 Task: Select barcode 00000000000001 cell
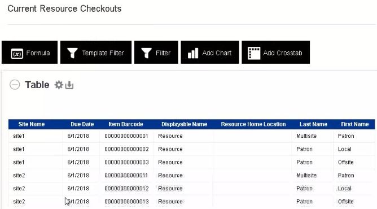point(126,136)
